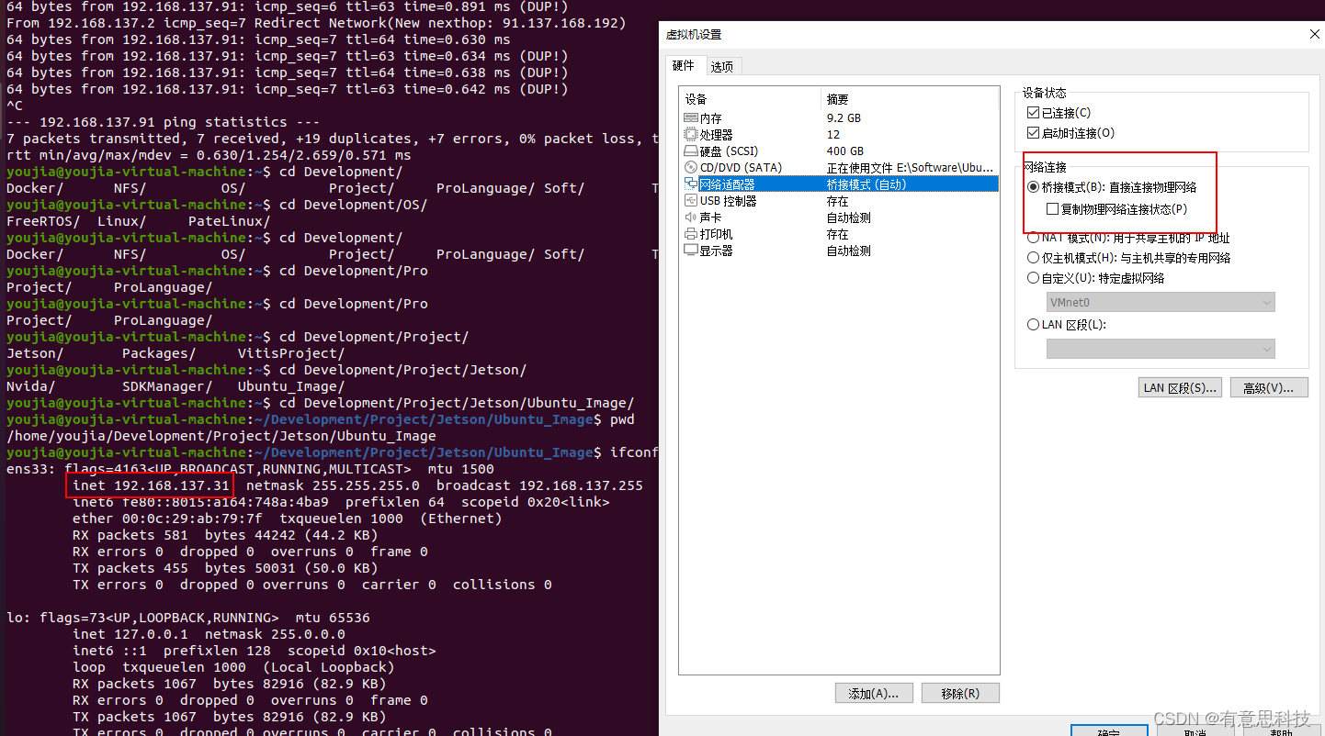This screenshot has width=1325, height=736.
Task: Switch to the 硬件 hardware tab
Action: point(684,65)
